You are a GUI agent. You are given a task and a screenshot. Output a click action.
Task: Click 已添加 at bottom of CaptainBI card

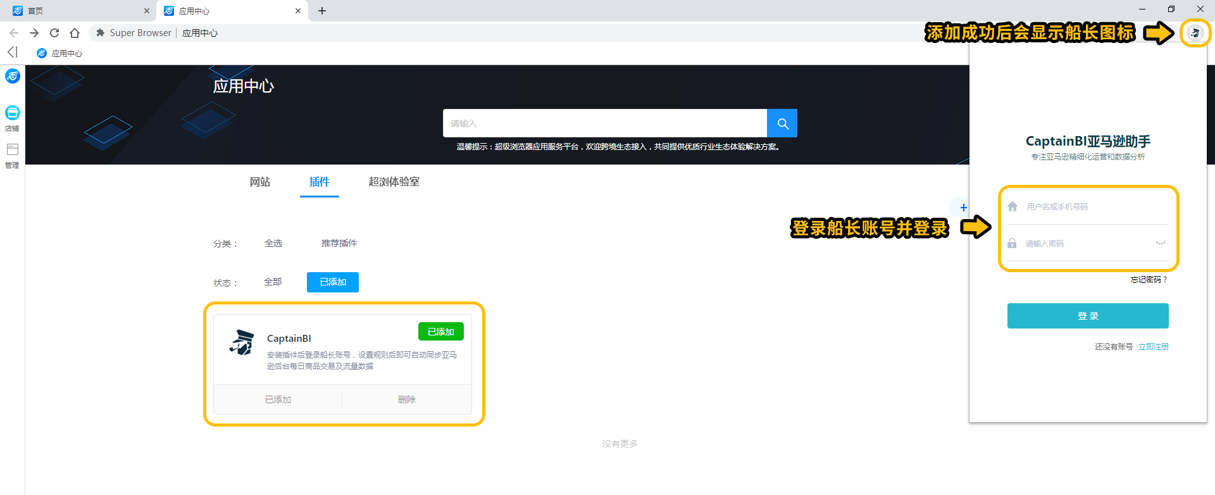pyautogui.click(x=278, y=399)
